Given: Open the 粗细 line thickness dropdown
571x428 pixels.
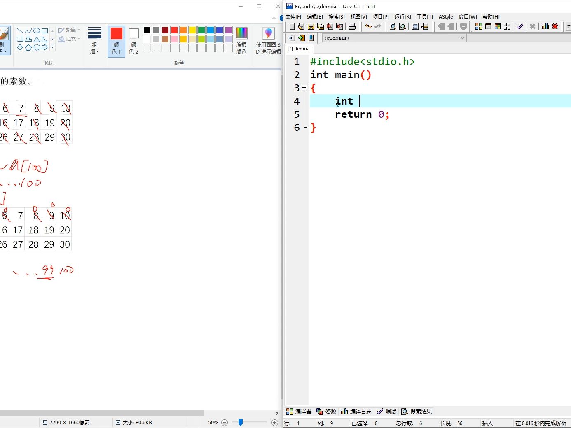Looking at the screenshot, I should [x=95, y=41].
